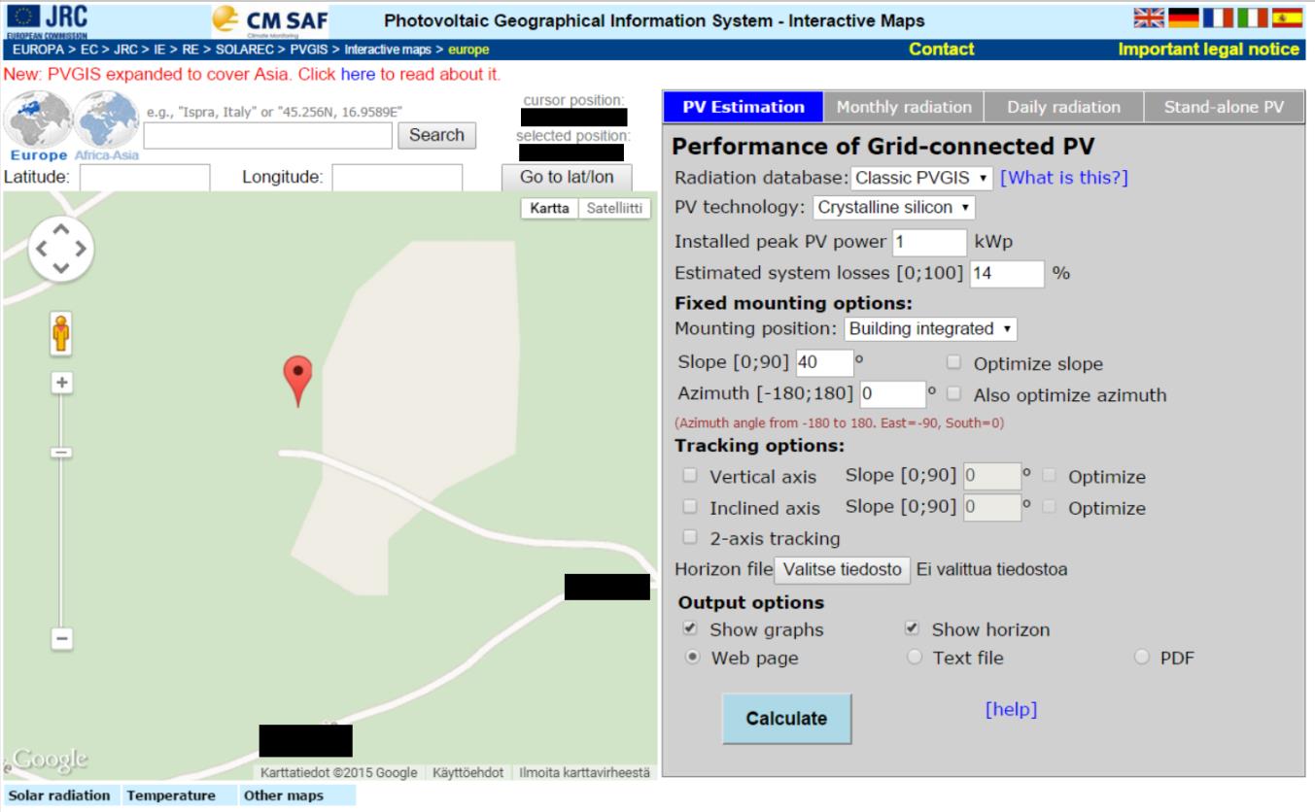The height and width of the screenshot is (812, 1315).
Task: Switch to the Monthly radiation tab
Action: (904, 108)
